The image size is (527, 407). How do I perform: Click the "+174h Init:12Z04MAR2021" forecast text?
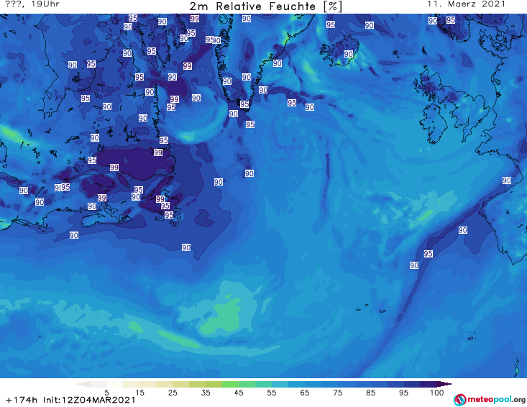70,400
